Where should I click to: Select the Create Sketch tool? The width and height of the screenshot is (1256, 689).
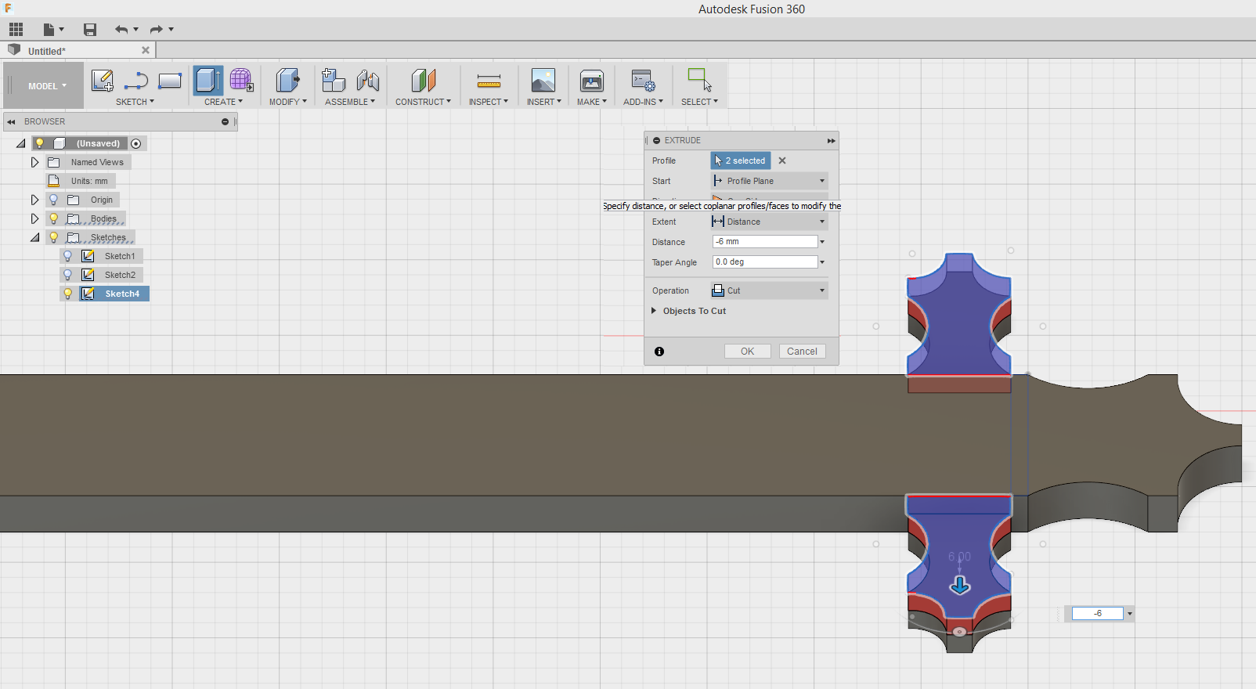pos(102,81)
